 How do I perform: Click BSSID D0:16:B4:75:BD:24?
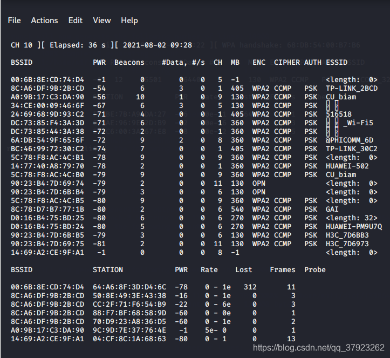(47, 227)
